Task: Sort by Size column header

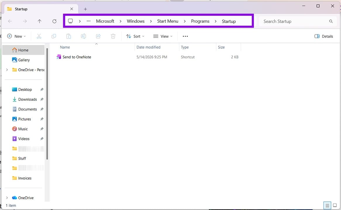Action: coord(221,47)
